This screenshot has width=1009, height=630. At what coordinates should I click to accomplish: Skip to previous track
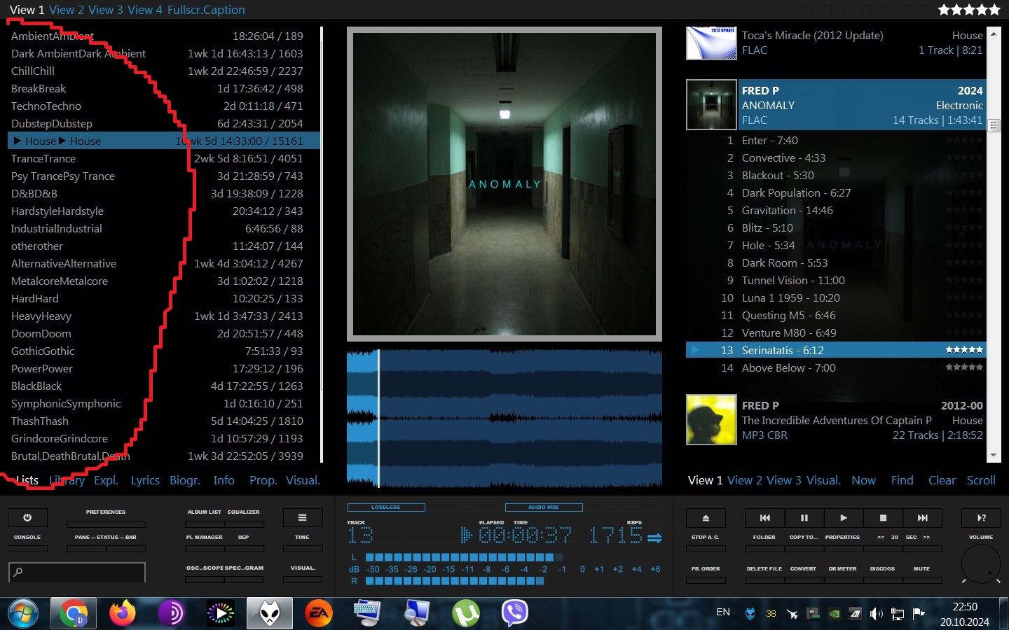(x=764, y=518)
